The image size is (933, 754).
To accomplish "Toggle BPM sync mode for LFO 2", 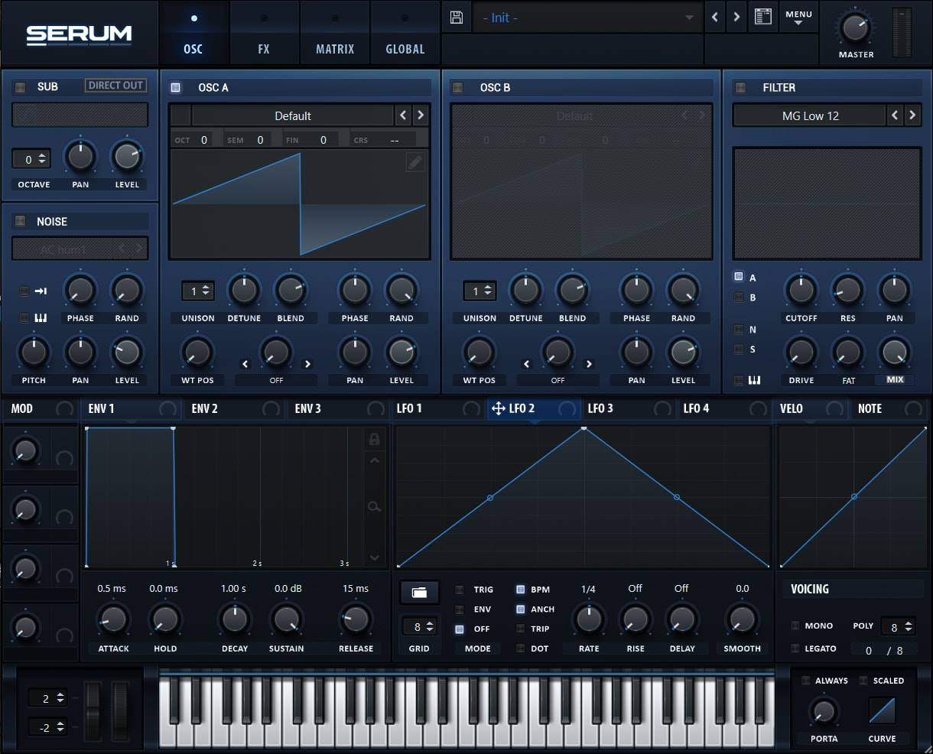I will [520, 590].
